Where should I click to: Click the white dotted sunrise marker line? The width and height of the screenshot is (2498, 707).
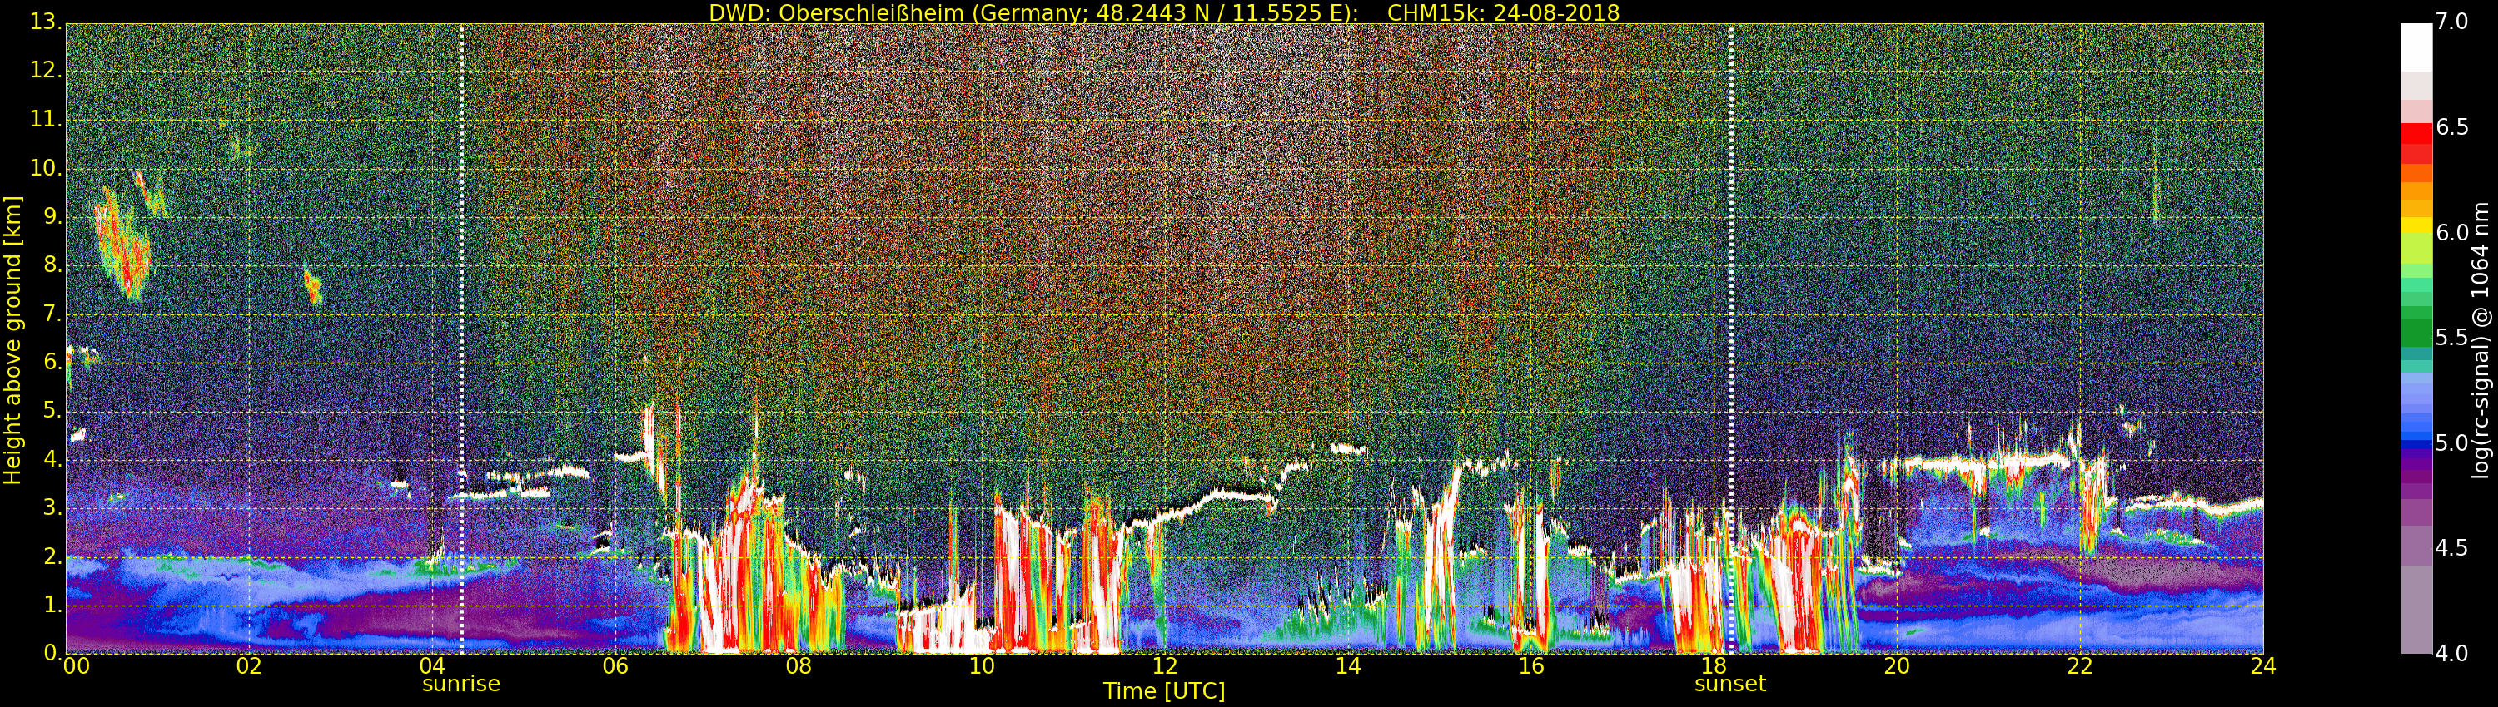[x=460, y=339]
